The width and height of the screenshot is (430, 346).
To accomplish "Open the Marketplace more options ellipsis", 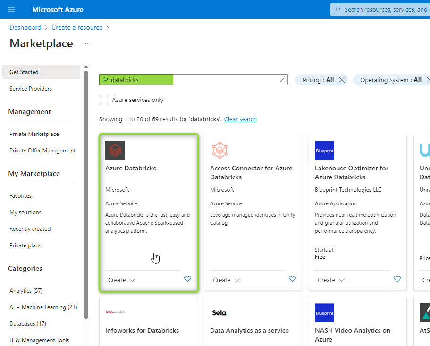I will (88, 43).
